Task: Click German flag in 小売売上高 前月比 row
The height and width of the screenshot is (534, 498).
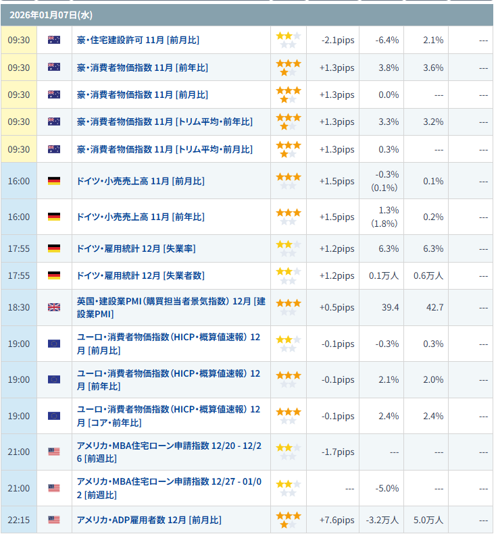Action: [x=54, y=181]
